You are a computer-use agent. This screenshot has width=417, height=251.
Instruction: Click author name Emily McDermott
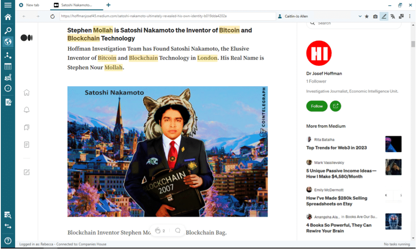[x=329, y=190]
